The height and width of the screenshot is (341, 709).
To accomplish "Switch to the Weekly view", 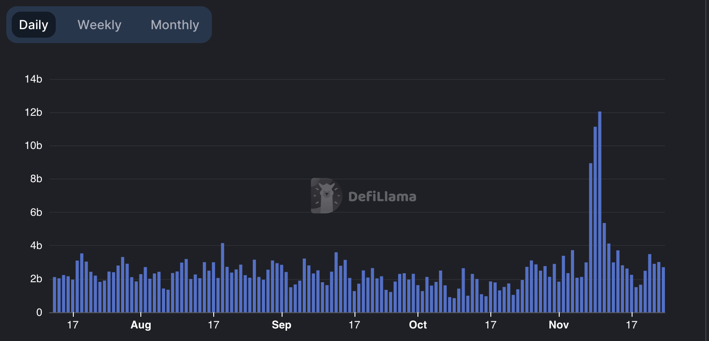I will click(99, 25).
